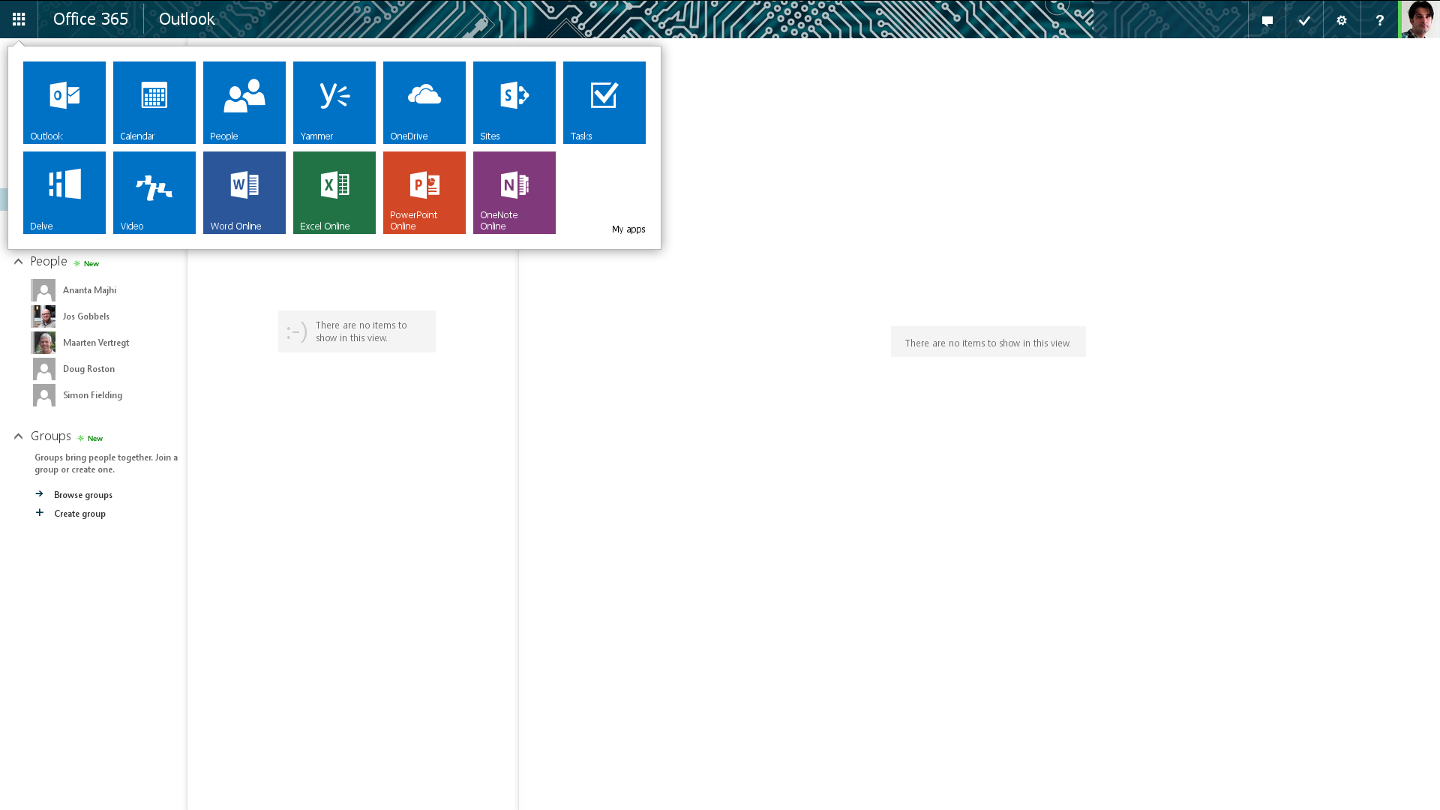Viewport: 1440px width, 810px height.
Task: Open the People app tile
Action: [x=244, y=103]
